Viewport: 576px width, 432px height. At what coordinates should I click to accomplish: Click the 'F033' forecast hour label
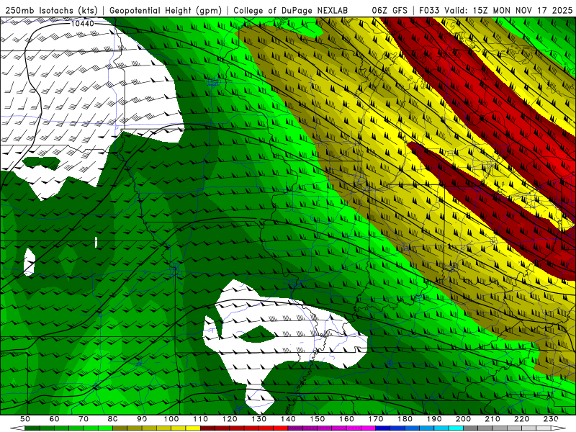(x=429, y=11)
